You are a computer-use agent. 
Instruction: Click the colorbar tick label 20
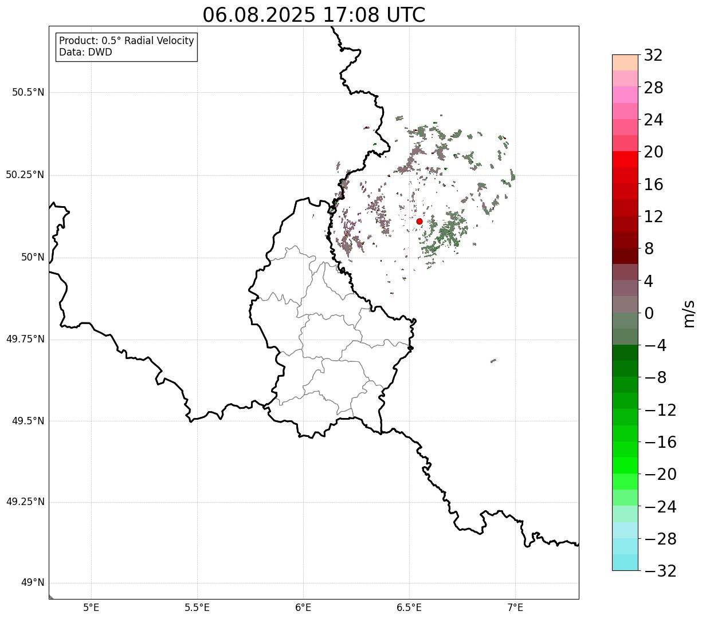653,152
